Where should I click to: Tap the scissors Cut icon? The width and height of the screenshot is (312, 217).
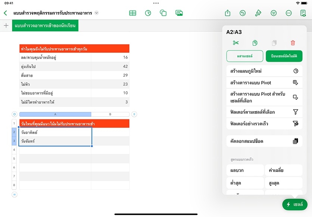tap(235, 43)
